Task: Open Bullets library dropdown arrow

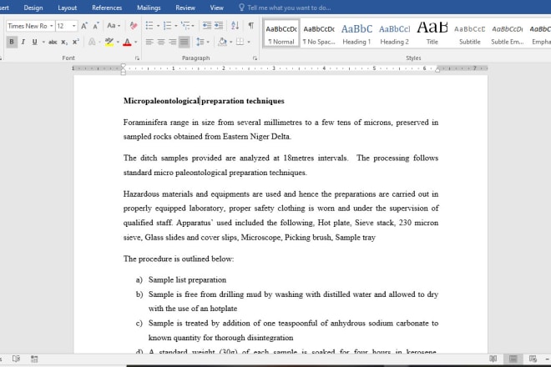Action: click(158, 26)
